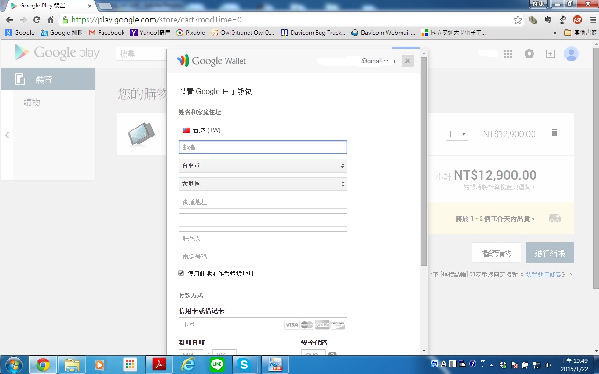
Task: Click the Windows Start button
Action: coord(13,365)
